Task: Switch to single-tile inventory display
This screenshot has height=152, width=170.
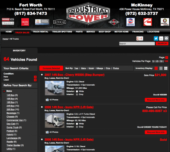Action: [161, 68]
